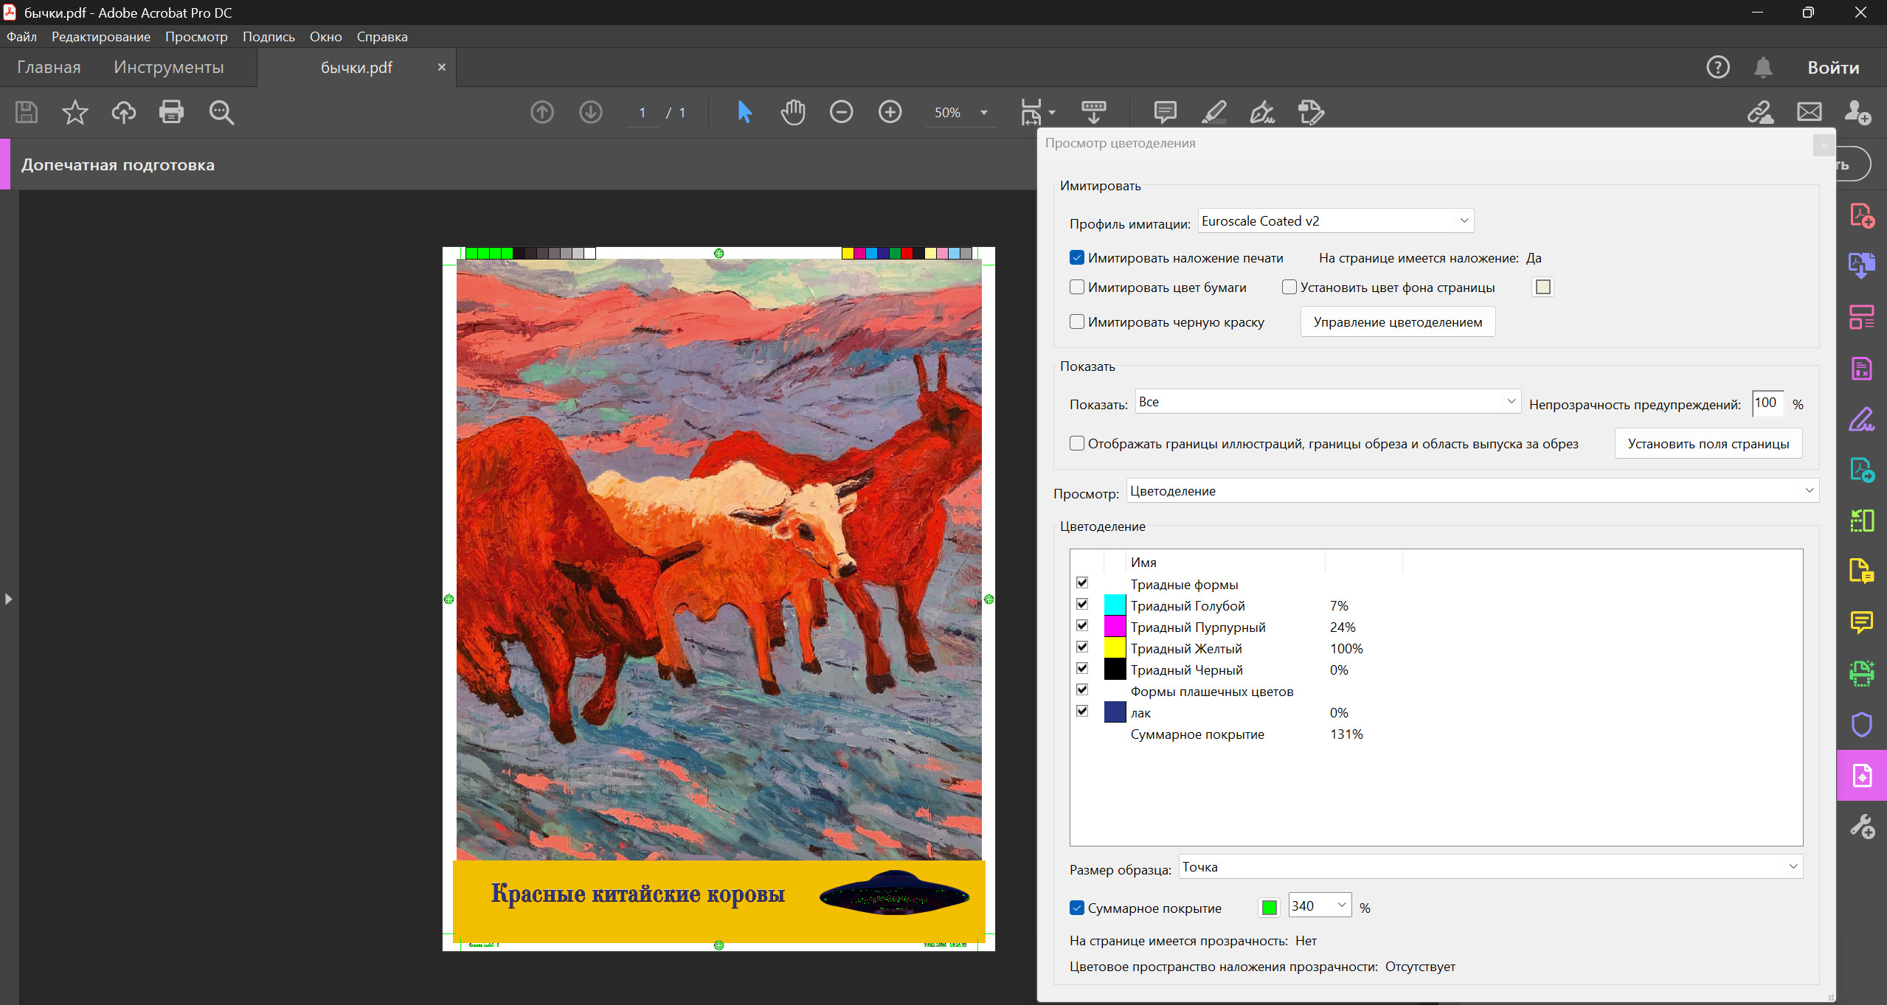Open the Окно menu
The height and width of the screenshot is (1005, 1887).
click(325, 36)
